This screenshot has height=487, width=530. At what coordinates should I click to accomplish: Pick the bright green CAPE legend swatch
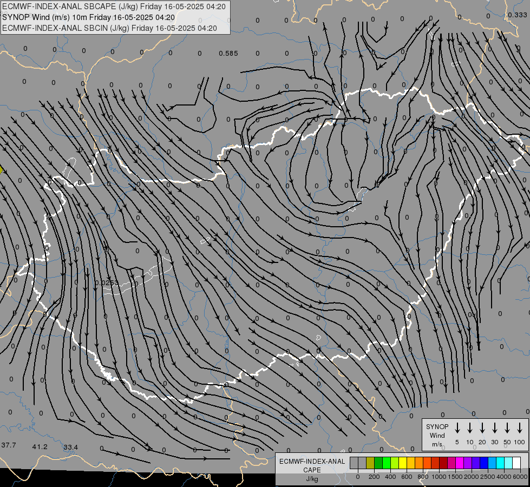[387, 463]
